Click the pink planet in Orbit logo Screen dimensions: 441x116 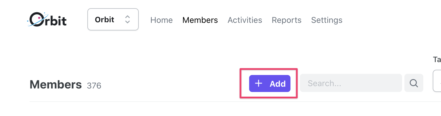(39, 18)
